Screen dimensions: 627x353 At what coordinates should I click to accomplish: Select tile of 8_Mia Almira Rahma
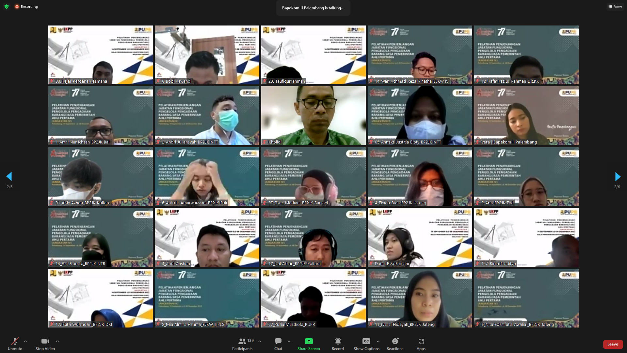(x=207, y=298)
